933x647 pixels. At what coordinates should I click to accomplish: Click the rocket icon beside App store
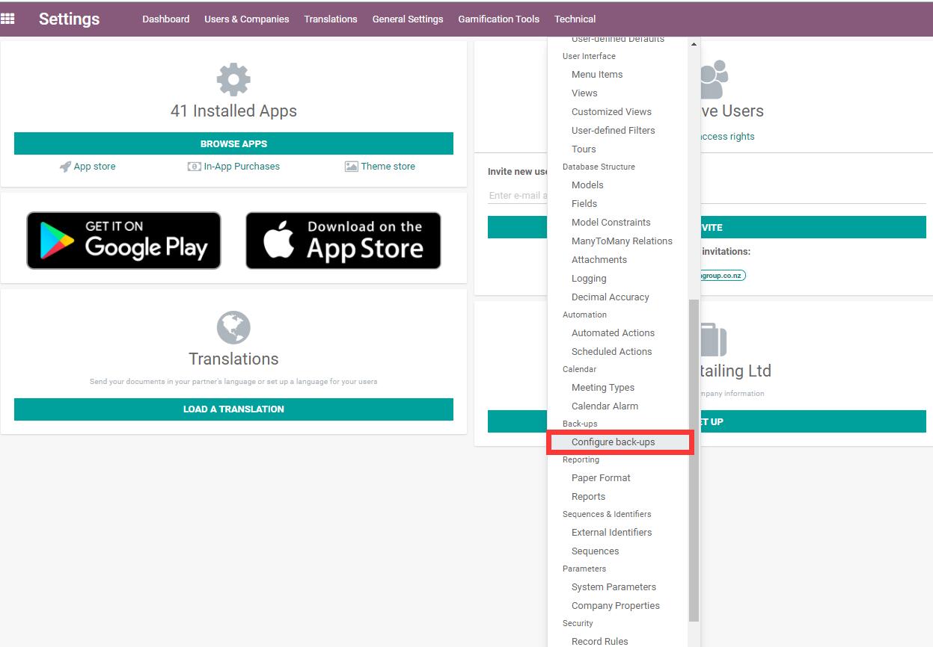click(x=65, y=167)
